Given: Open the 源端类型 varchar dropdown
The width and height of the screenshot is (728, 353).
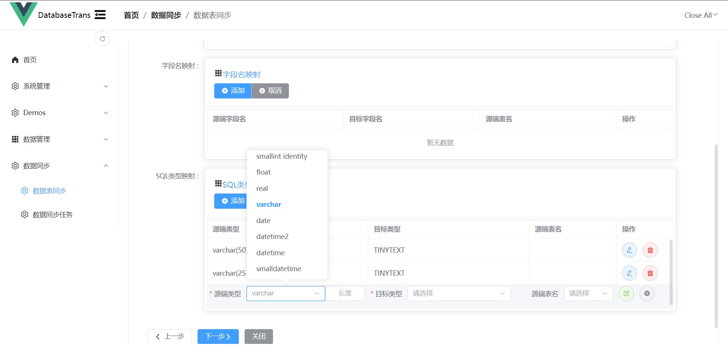Looking at the screenshot, I should coord(286,294).
